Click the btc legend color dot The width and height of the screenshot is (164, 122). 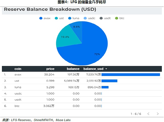point(116,18)
